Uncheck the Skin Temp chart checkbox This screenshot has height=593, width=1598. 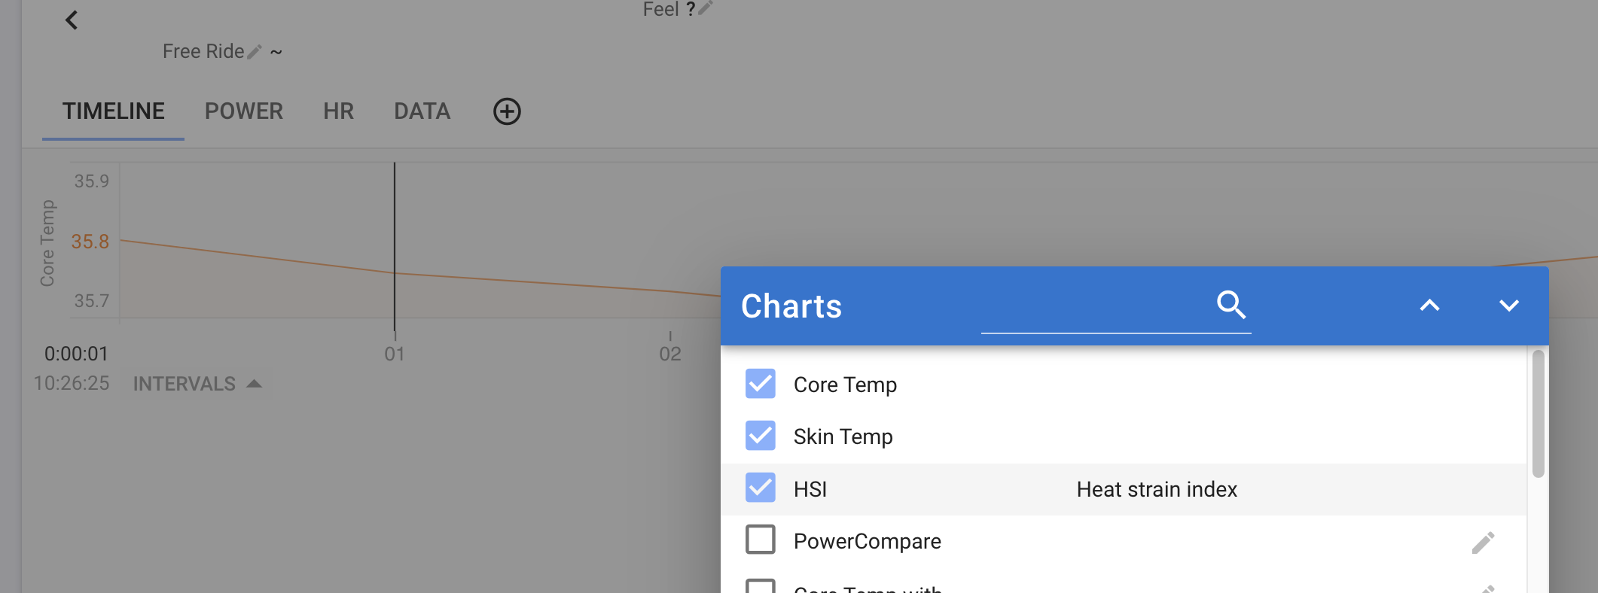pos(761,436)
